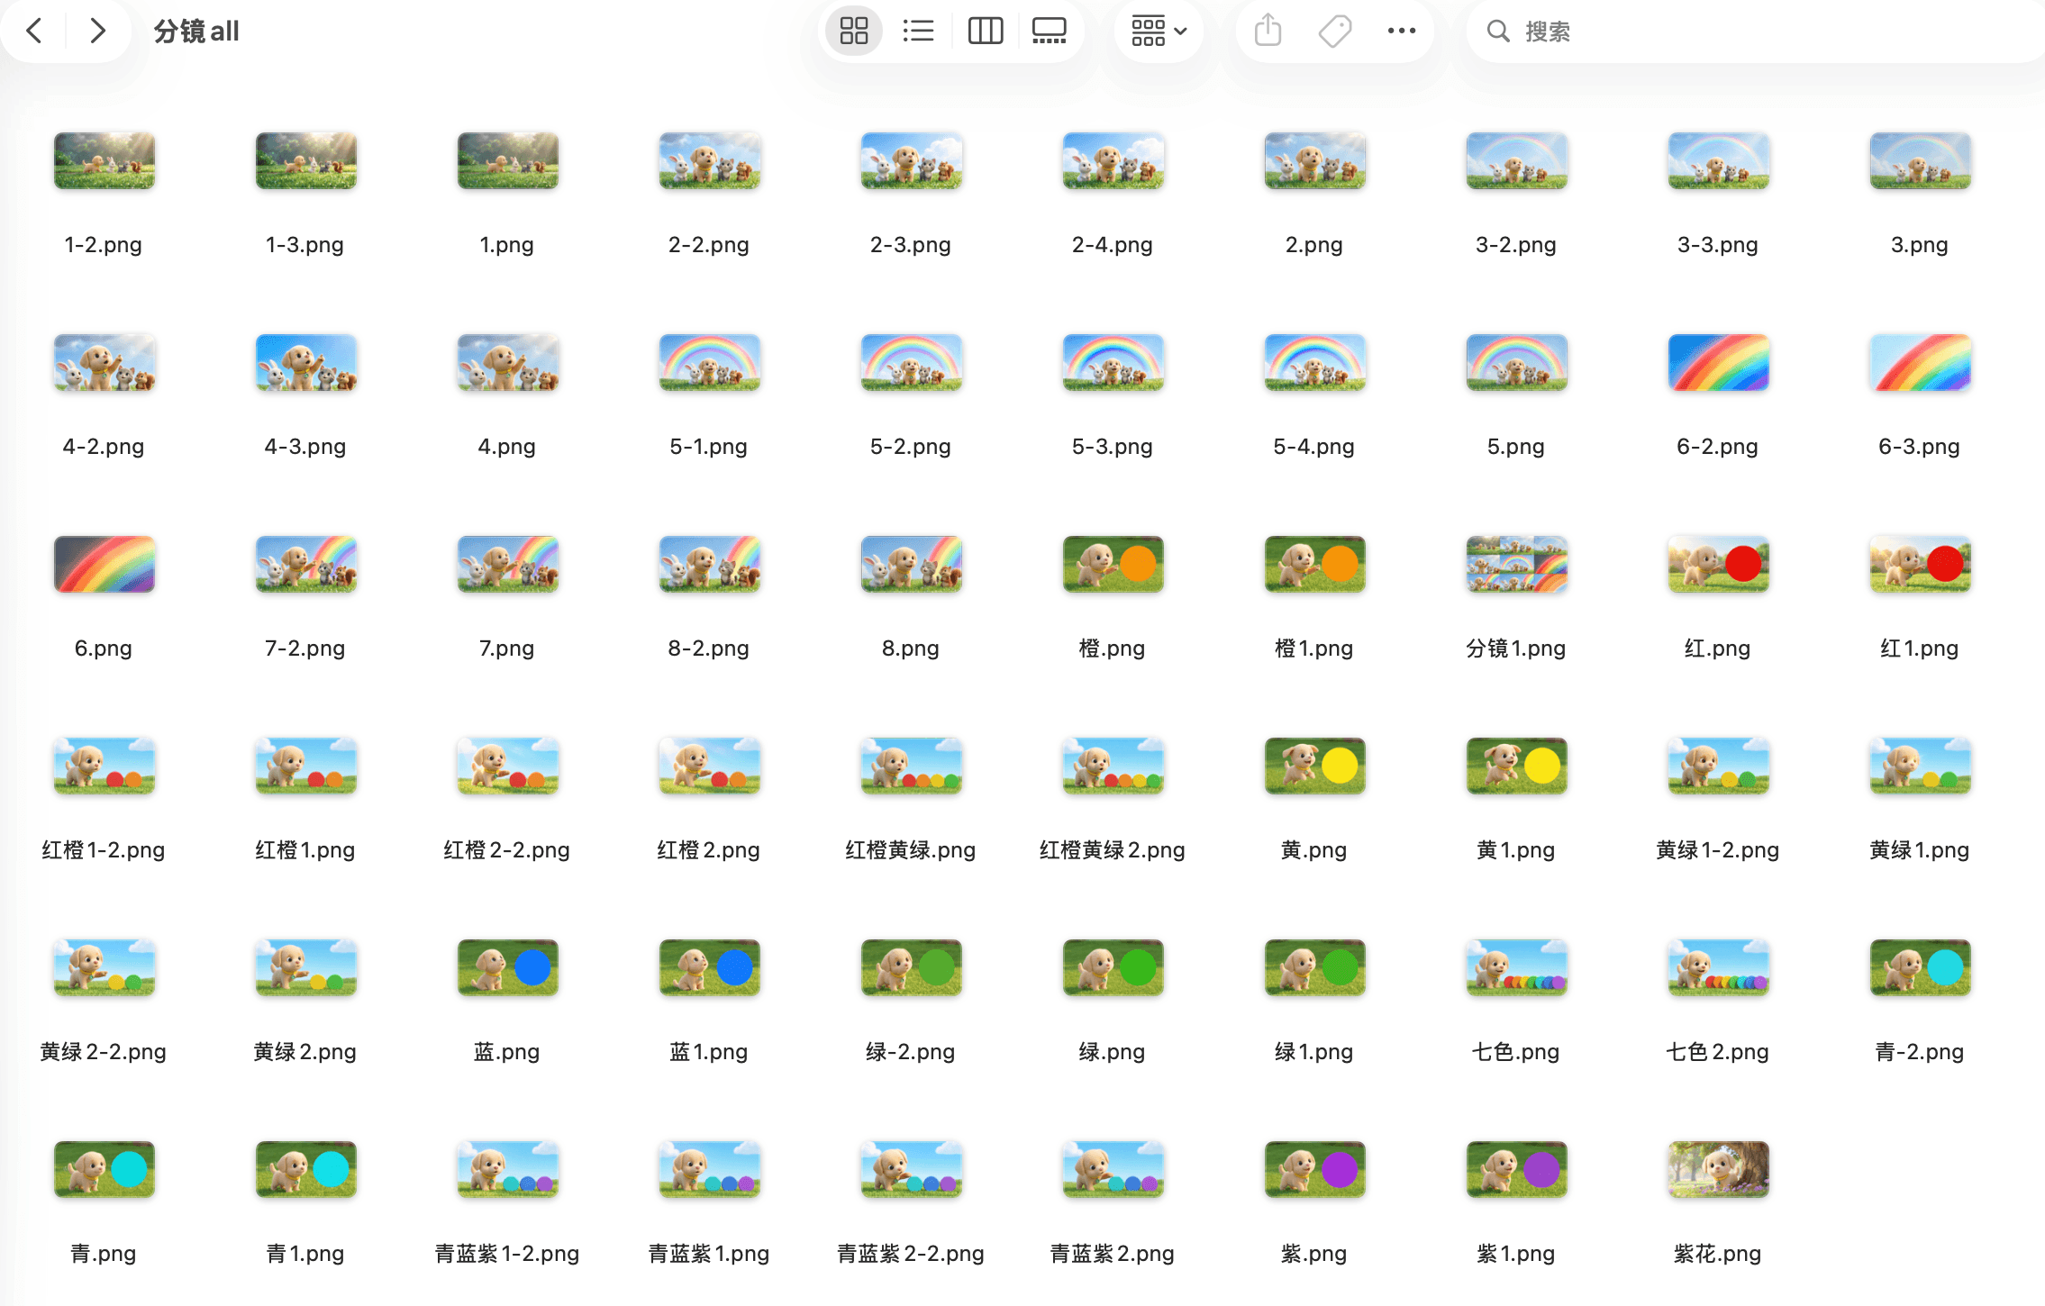This screenshot has height=1306, width=2045.
Task: Switch to icon grid view
Action: (x=853, y=32)
